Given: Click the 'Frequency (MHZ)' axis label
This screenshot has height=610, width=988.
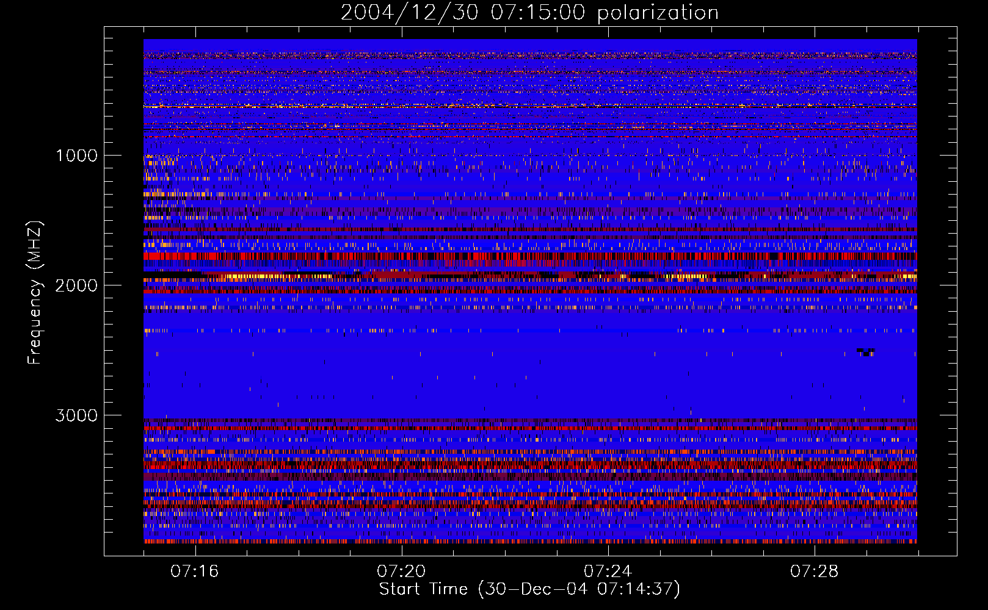Looking at the screenshot, I should [35, 293].
